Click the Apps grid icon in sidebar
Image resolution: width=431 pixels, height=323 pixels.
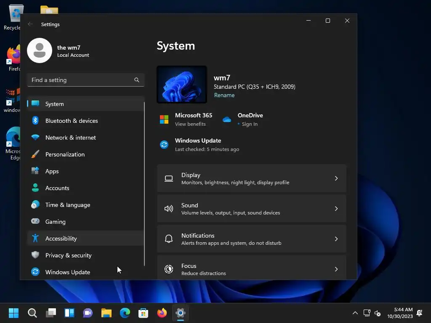(35, 171)
